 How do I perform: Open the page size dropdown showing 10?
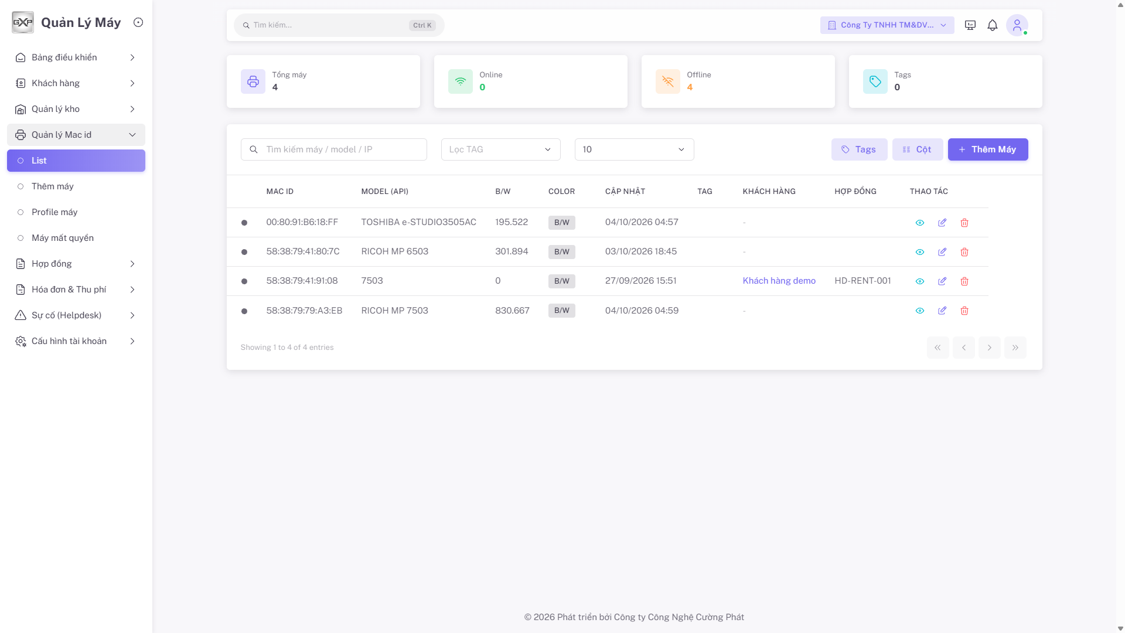tap(634, 149)
